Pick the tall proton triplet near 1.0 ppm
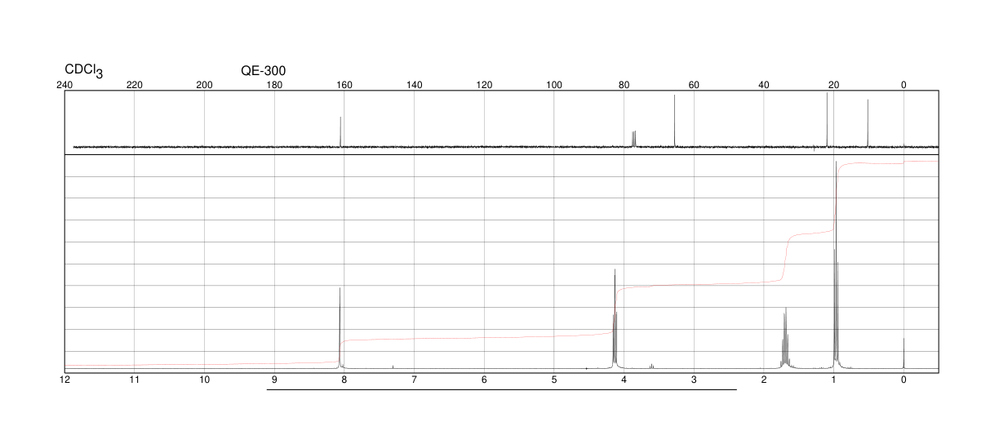 point(836,265)
